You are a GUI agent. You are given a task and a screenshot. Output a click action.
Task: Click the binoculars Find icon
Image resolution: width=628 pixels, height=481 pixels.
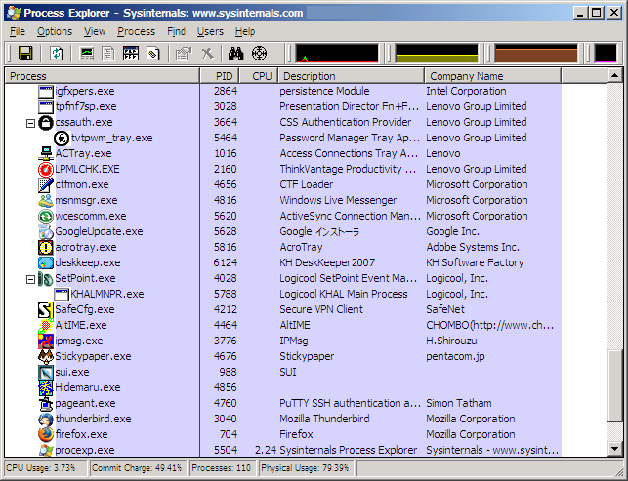[235, 54]
